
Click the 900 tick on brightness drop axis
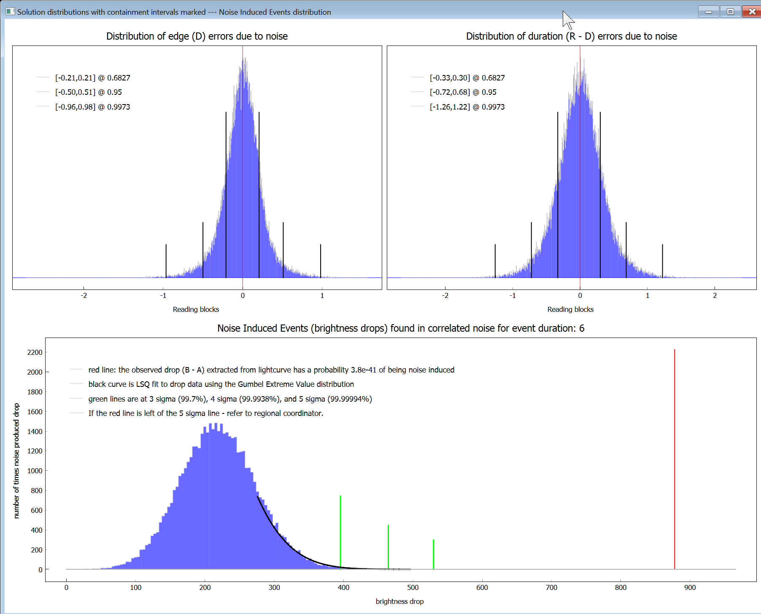(690, 587)
